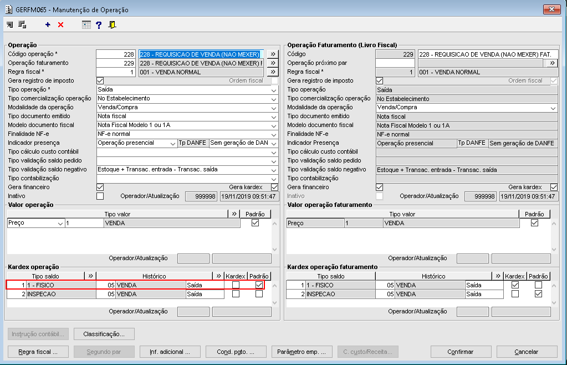
Task: Click the blue plus add icon
Action: [x=48, y=24]
